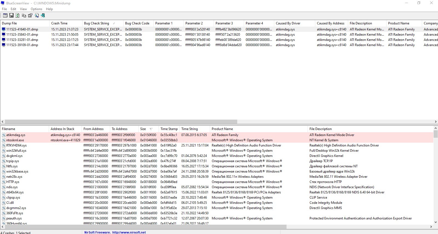Open the View menu
The height and width of the screenshot is (234, 438).
[23, 9]
